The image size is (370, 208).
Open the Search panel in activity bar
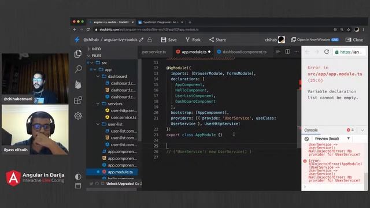[x=78, y=69]
